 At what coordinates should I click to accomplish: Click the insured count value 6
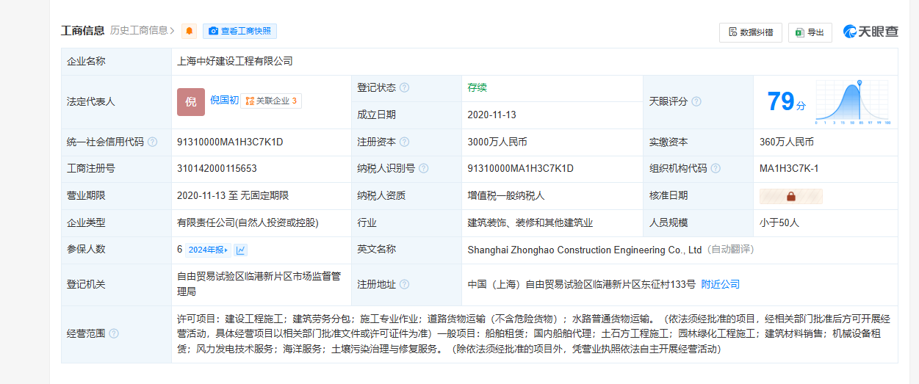pos(179,250)
